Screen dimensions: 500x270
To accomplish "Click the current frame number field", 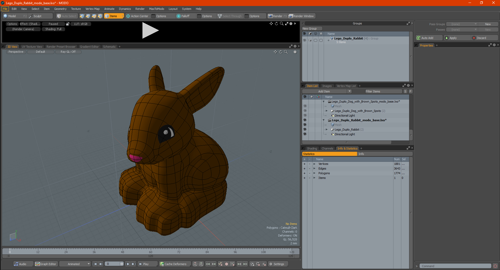I will 113,264.
